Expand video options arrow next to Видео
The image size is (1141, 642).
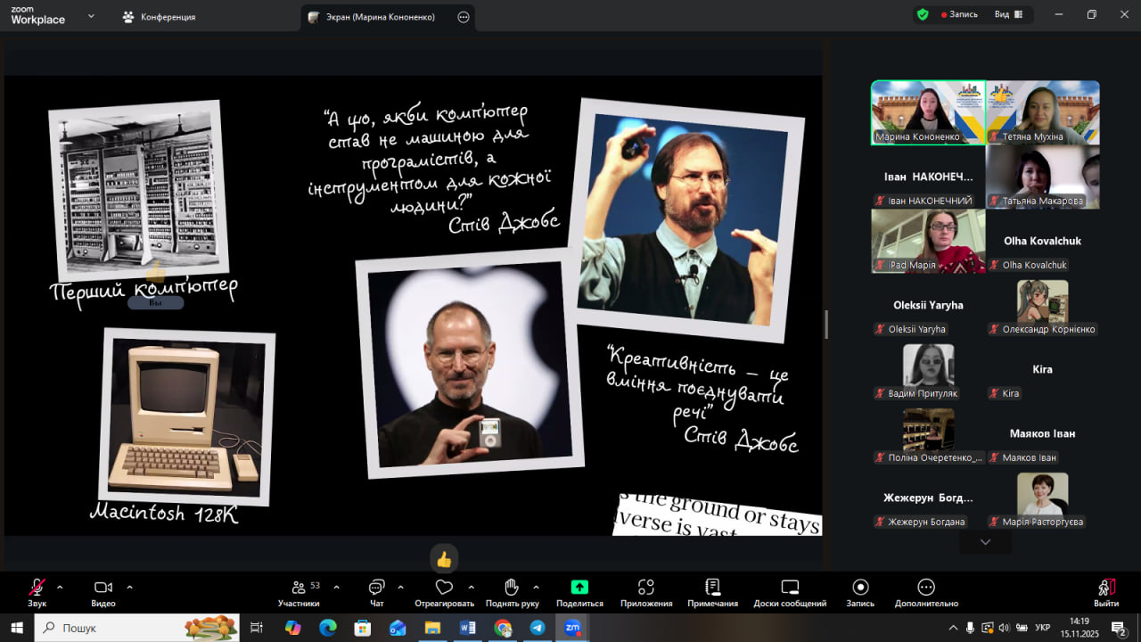[x=129, y=587]
